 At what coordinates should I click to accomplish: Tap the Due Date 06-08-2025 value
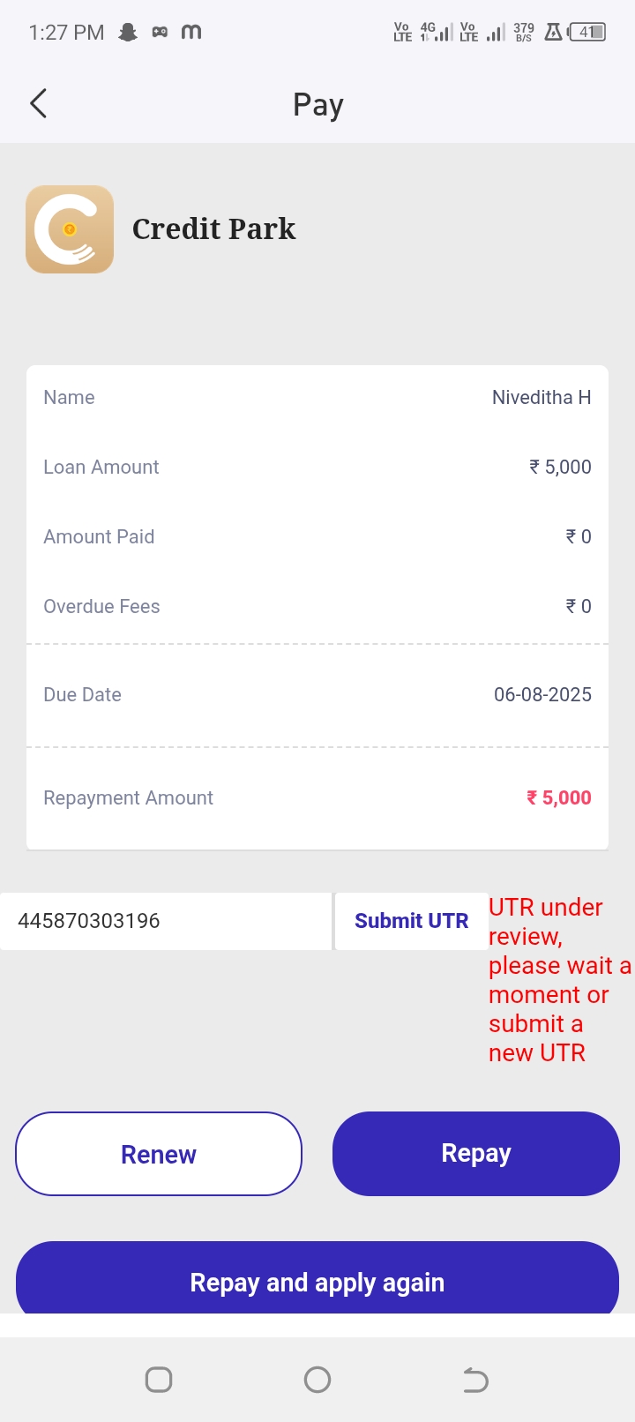point(542,695)
